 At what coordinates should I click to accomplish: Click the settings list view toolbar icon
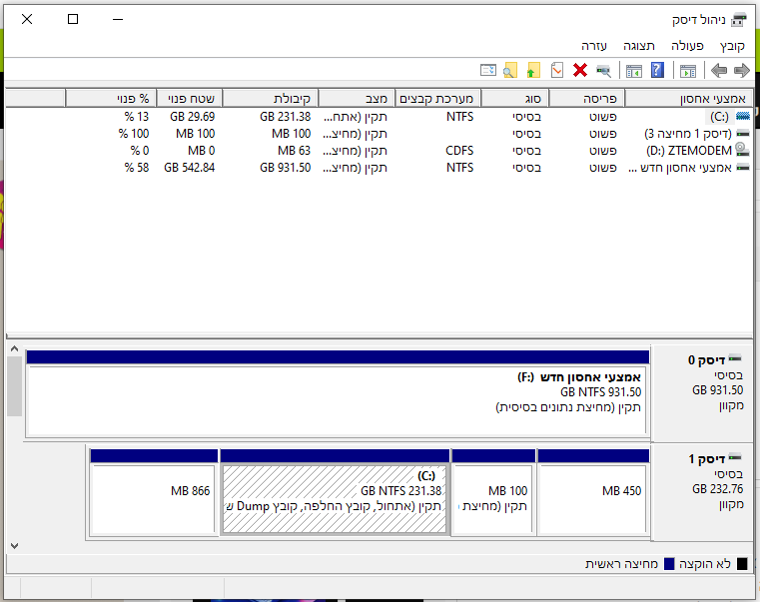point(488,70)
